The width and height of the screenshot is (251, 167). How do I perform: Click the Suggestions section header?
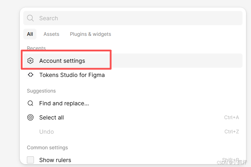coord(41,91)
